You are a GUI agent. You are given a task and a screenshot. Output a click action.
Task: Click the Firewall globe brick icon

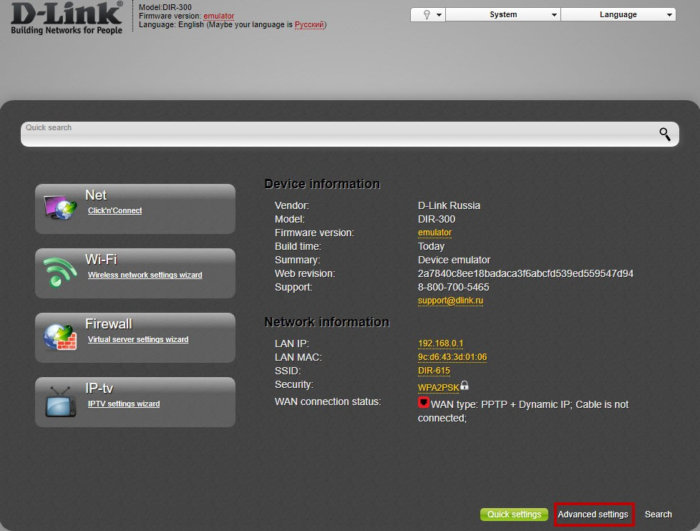tap(60, 336)
